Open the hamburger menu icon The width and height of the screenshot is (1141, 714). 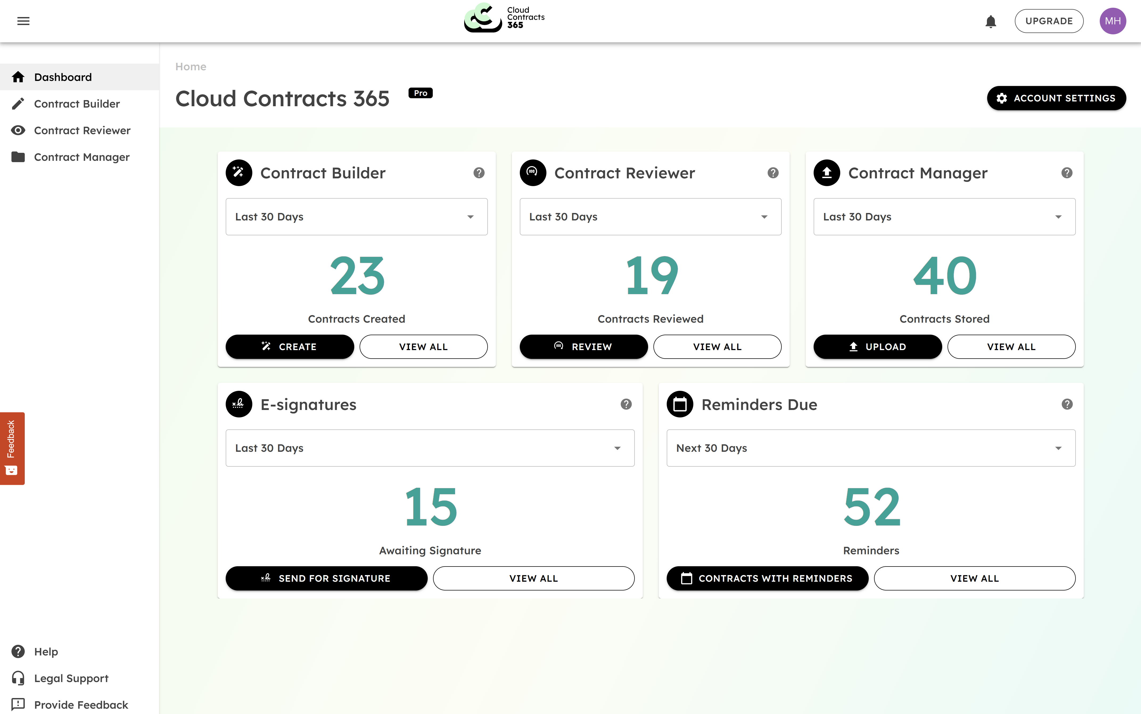point(23,21)
